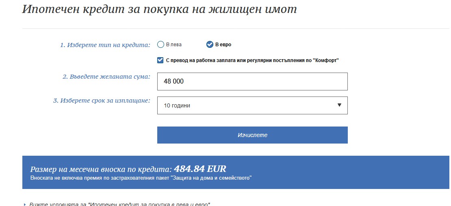Open the "Вижте условията" loan terms link
Image resolution: width=451 pixels, height=206 pixels.
tap(119, 204)
